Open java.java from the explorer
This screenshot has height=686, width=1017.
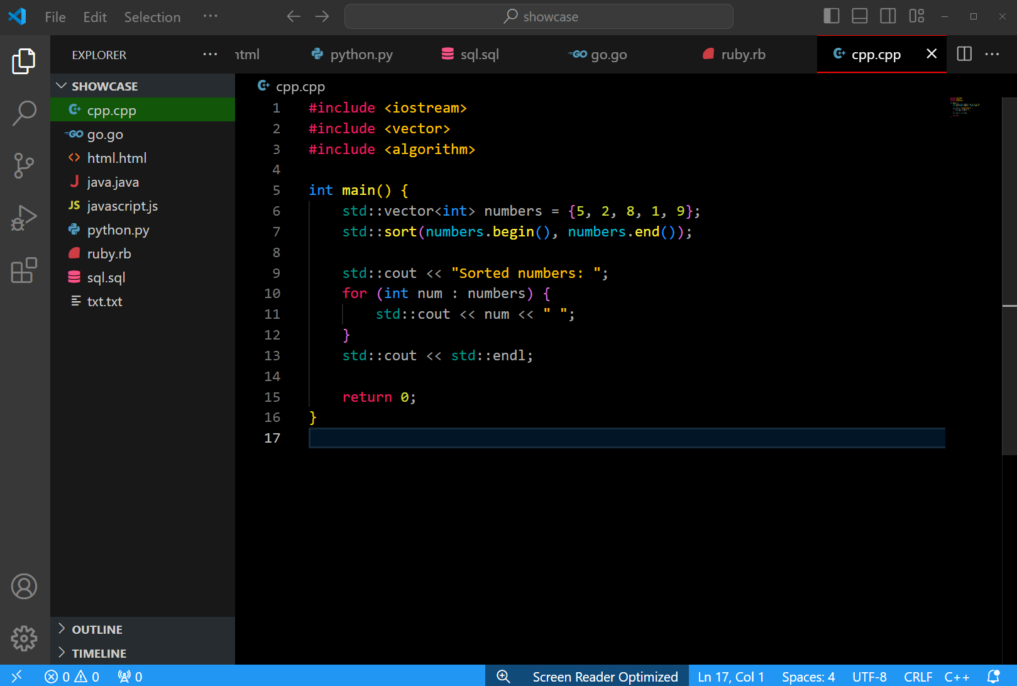click(x=143, y=182)
